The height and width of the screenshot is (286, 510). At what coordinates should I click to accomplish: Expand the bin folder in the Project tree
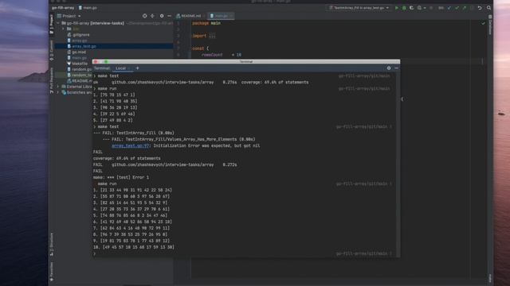64,29
